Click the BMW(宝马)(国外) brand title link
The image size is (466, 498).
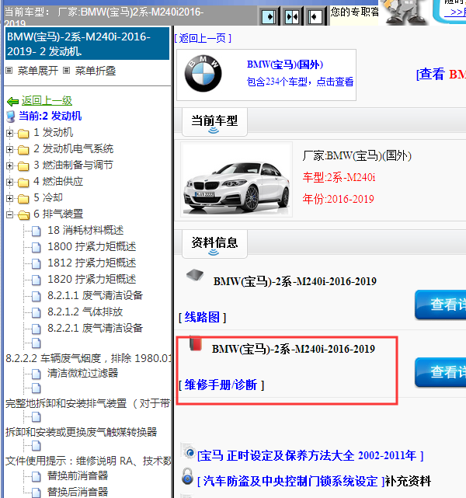(x=285, y=64)
